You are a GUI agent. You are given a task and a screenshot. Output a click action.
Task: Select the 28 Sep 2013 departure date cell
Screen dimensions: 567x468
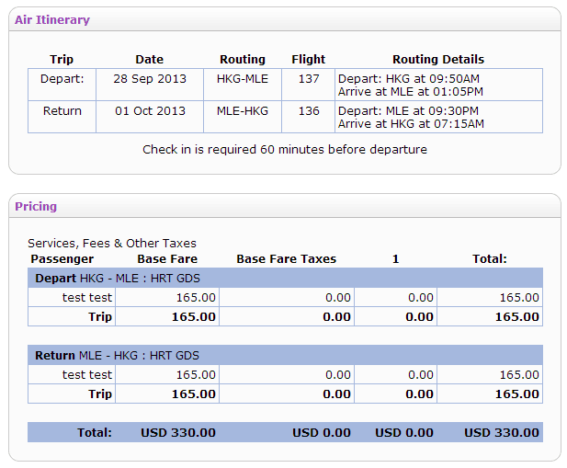[149, 79]
